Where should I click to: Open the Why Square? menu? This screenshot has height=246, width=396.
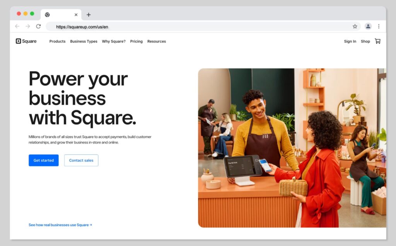pyautogui.click(x=114, y=41)
